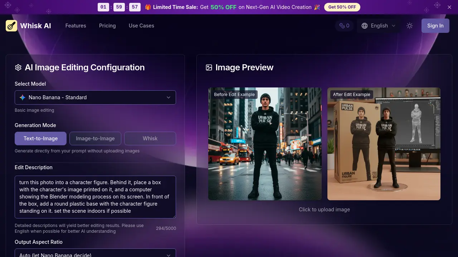Toggle the light/dark theme sun icon
This screenshot has width=458, height=257.
tap(410, 26)
